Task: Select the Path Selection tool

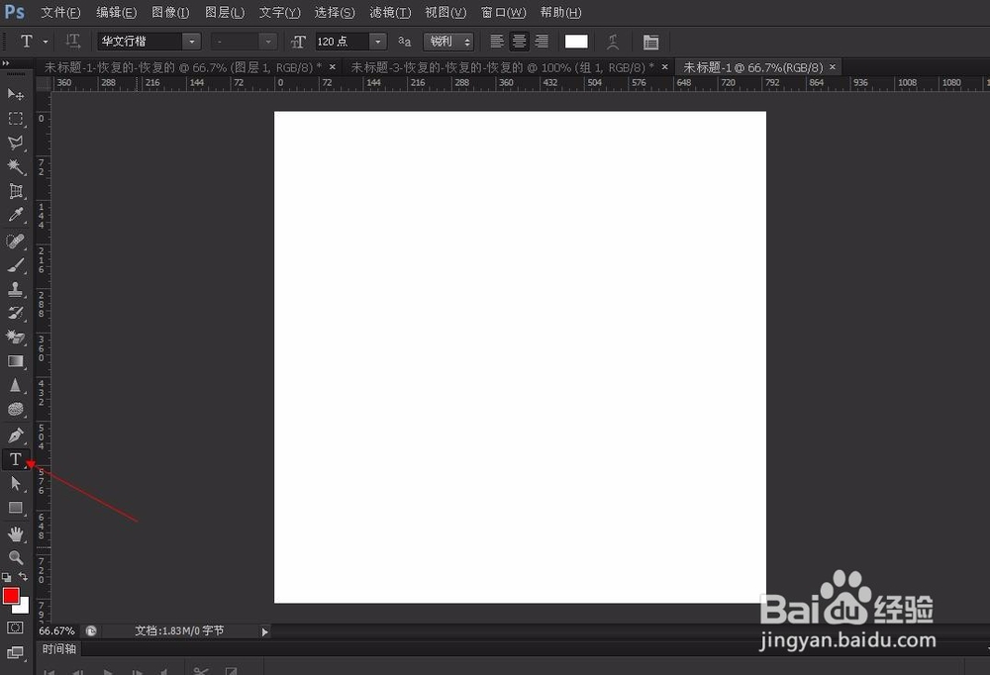Action: tap(16, 484)
